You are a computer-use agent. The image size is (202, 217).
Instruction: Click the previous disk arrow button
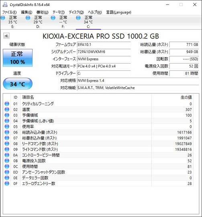(6, 36)
